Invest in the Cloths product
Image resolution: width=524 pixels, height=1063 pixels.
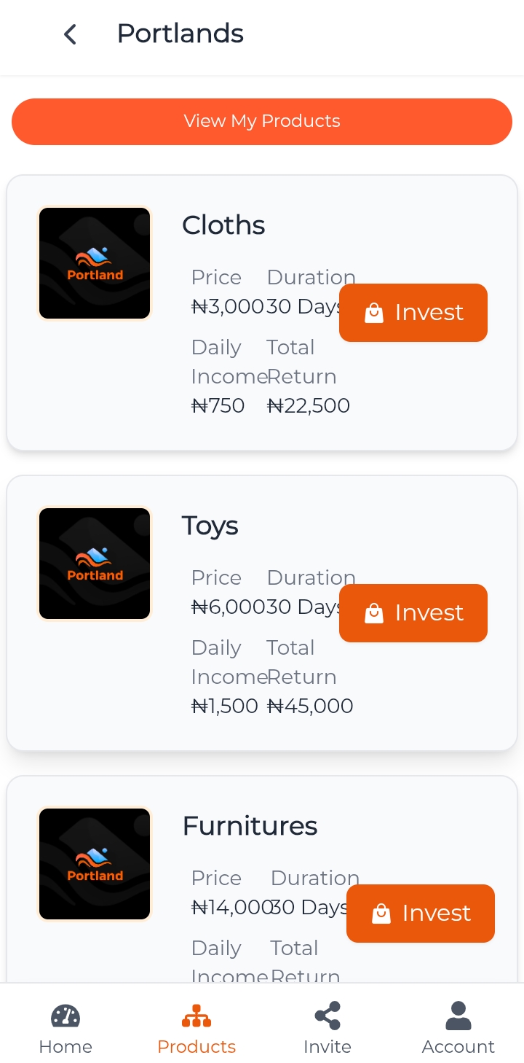click(x=413, y=313)
